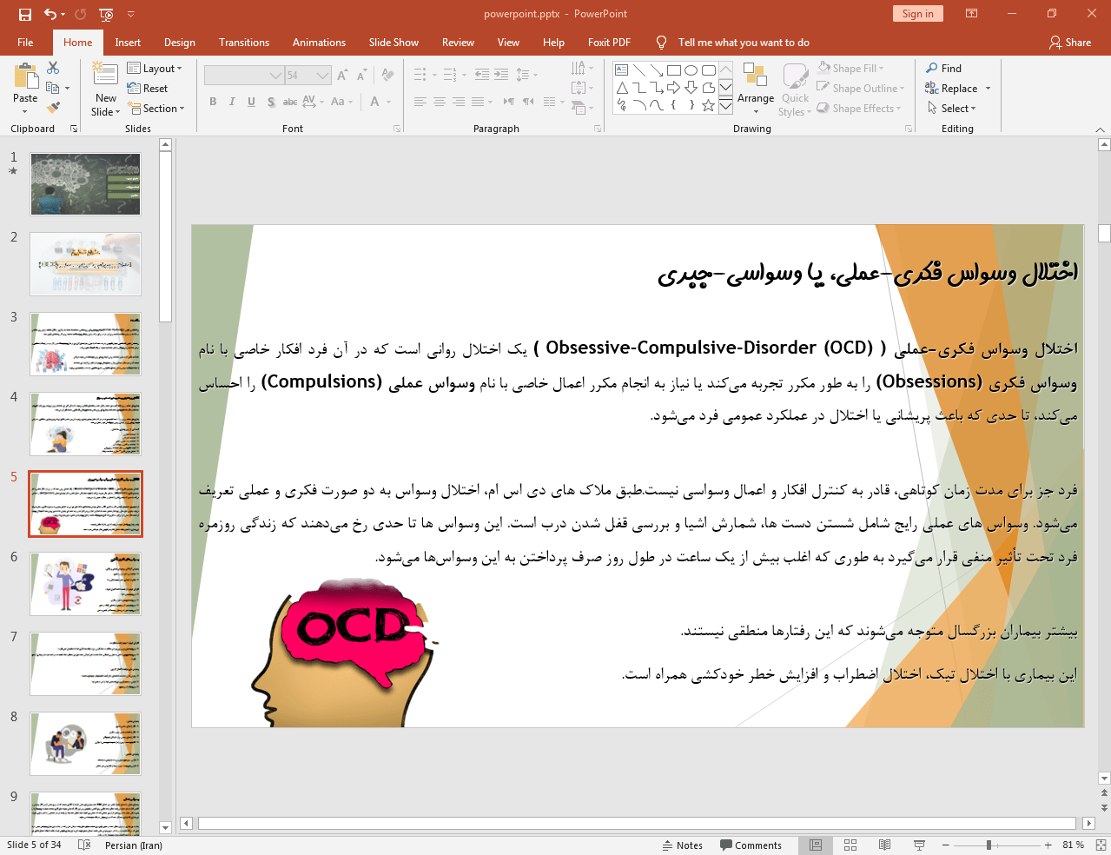Click Tell me what you want to do
1111x855 pixels.
[743, 43]
